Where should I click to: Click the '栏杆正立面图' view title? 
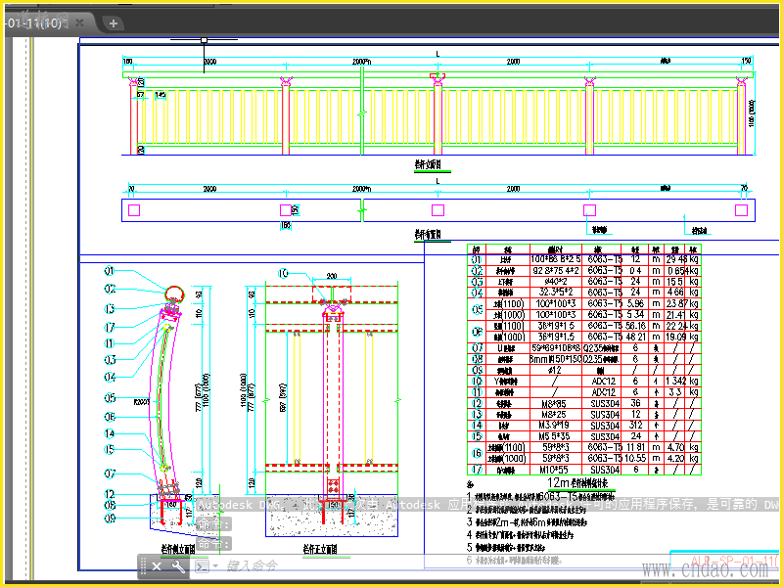[x=320, y=550]
